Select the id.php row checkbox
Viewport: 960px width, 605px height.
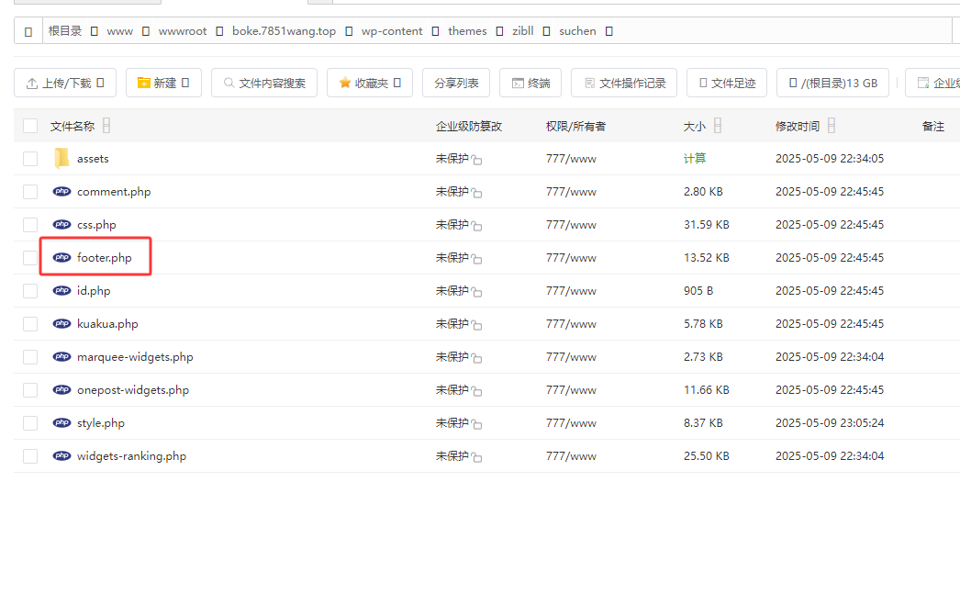[30, 291]
